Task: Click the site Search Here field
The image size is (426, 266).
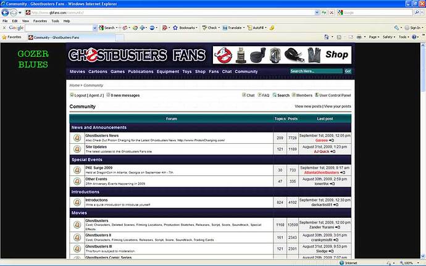Action: [x=316, y=71]
